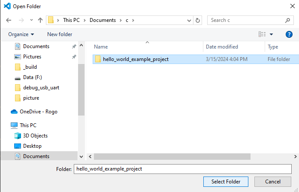Open the Organize dropdown menu

tap(21, 34)
